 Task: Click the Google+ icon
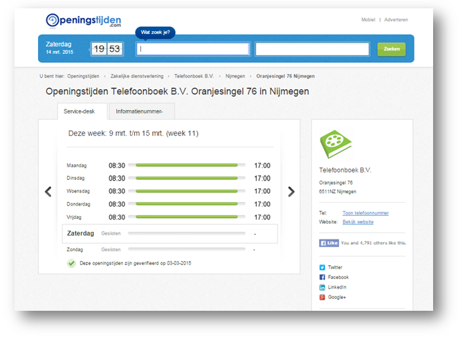click(322, 297)
